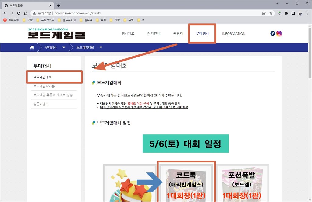
Task: Click the address bar URL field
Action: [155, 13]
